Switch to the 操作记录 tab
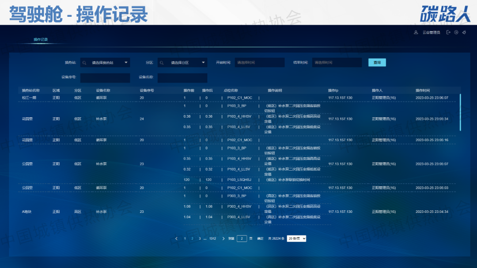Viewport: 477px width, 268px height. [41, 40]
